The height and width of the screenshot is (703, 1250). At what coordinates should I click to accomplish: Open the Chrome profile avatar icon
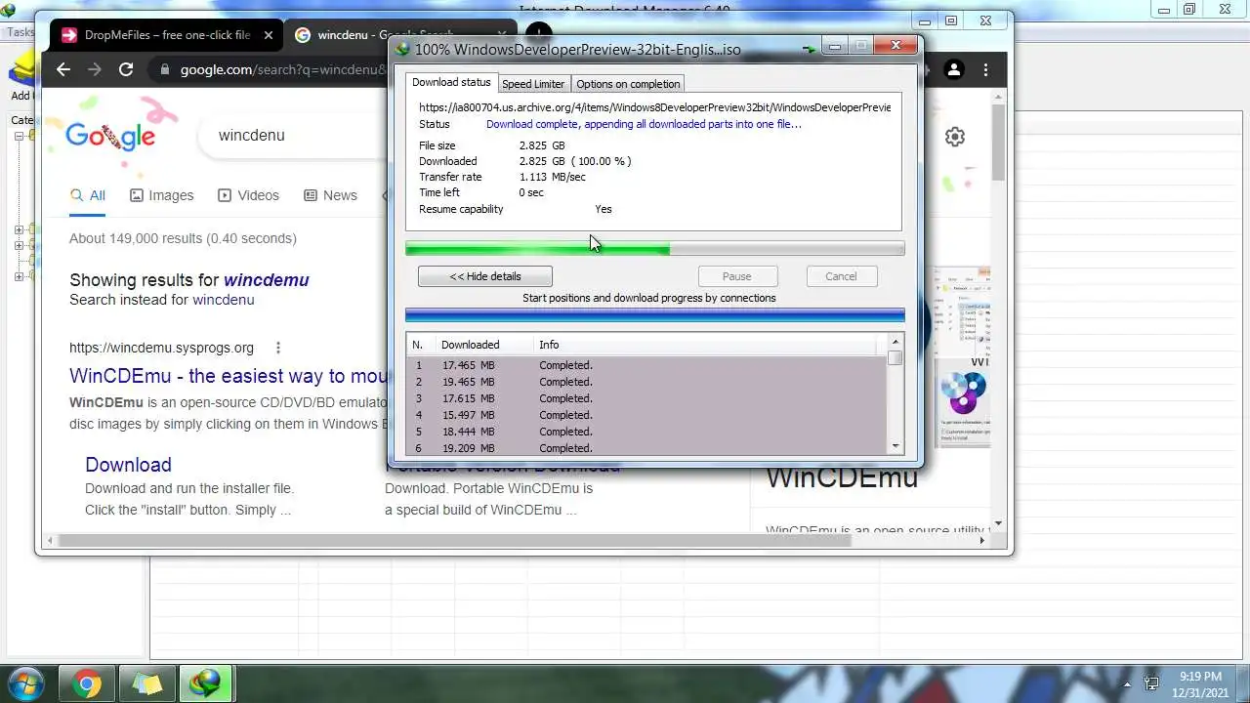954,69
